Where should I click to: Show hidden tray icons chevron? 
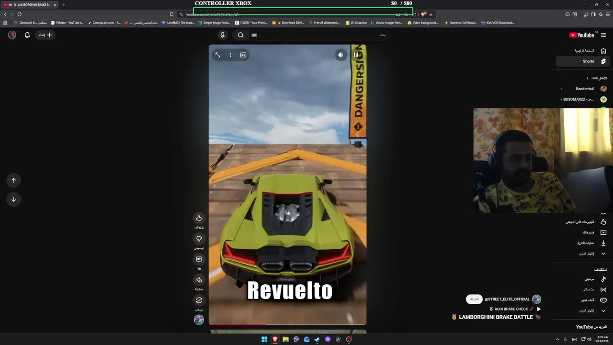[x=557, y=339]
